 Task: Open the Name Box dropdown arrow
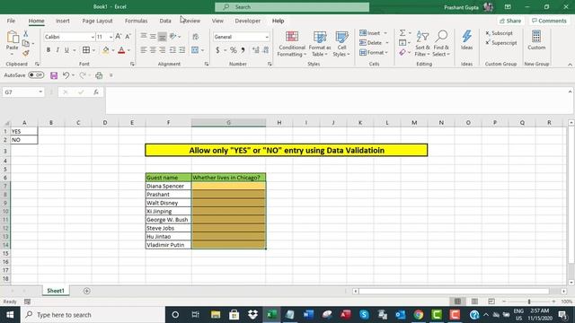click(40, 92)
